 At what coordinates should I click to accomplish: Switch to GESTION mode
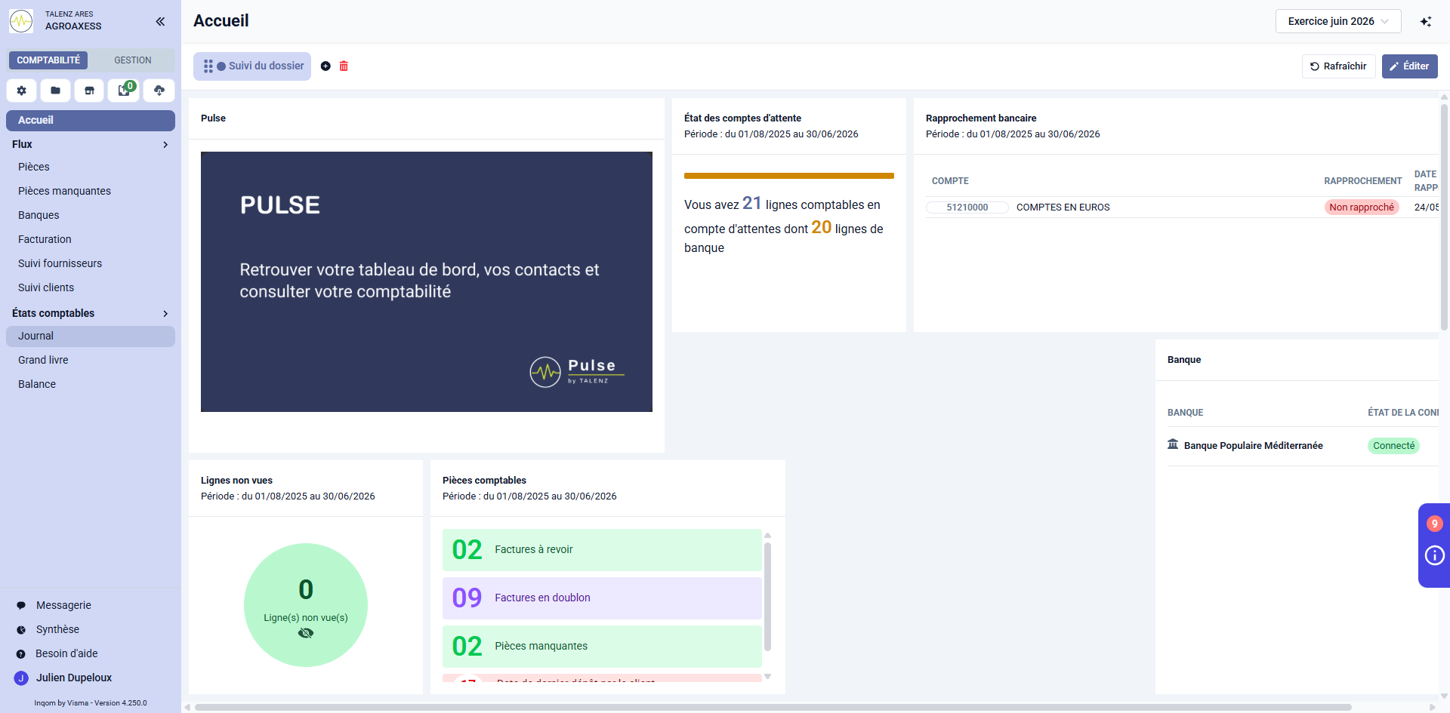133,60
